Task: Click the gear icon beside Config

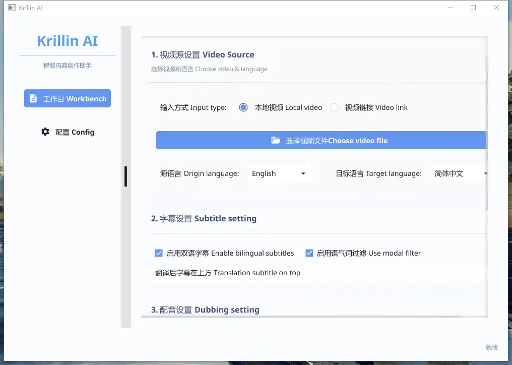Action: [45, 132]
